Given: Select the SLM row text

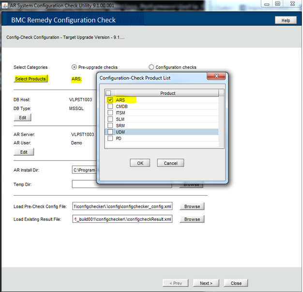Looking at the screenshot, I should click(x=120, y=119).
